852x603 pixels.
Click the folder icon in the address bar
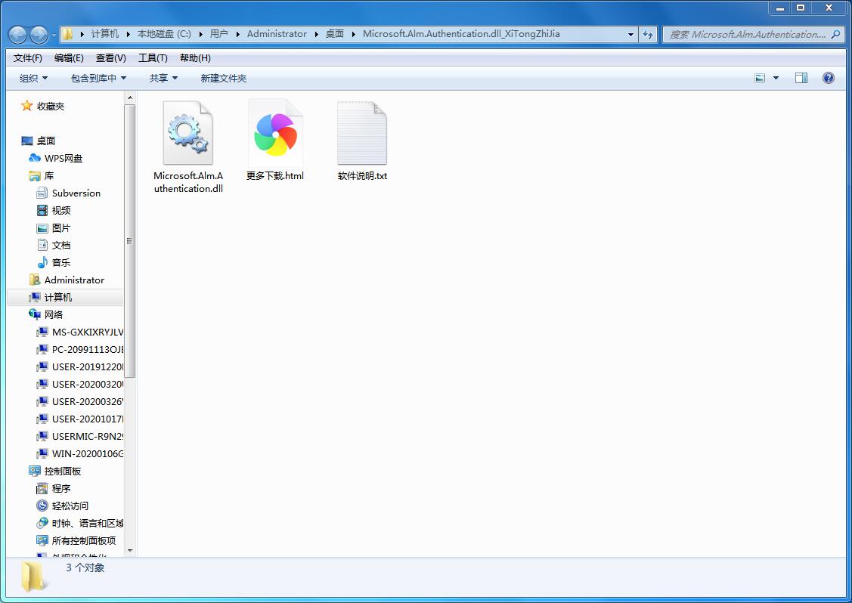point(67,34)
